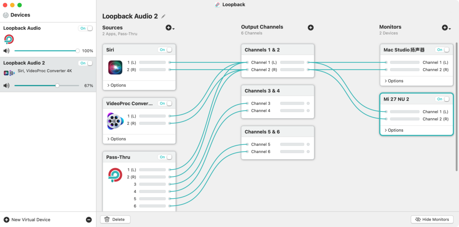This screenshot has height=227, width=459.
Task: Toggle the Mac Studio speaker monitor switch
Action: (x=442, y=50)
